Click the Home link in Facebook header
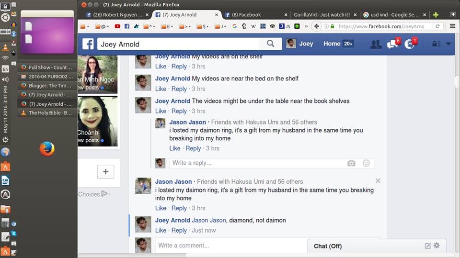 (x=332, y=44)
